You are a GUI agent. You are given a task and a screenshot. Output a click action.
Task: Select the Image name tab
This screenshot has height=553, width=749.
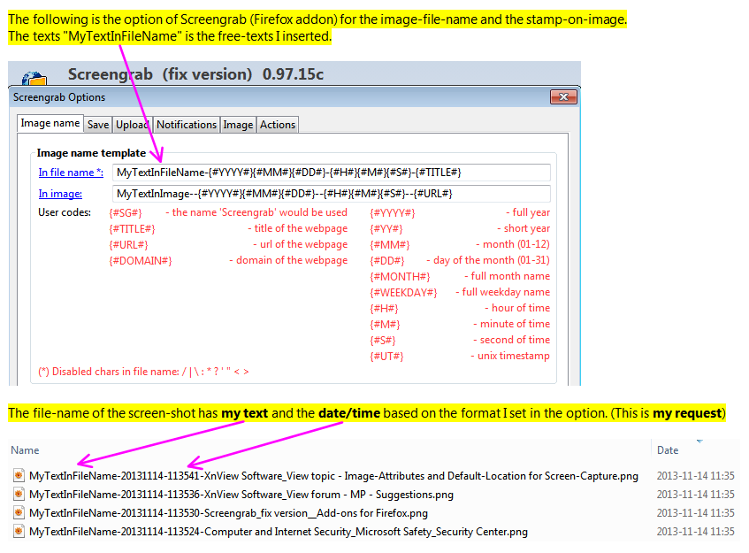coord(50,123)
